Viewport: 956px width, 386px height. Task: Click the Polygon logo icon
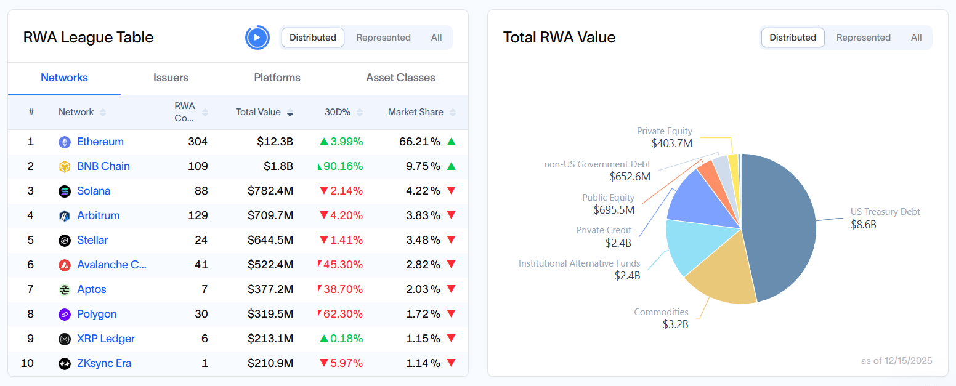tap(65, 315)
